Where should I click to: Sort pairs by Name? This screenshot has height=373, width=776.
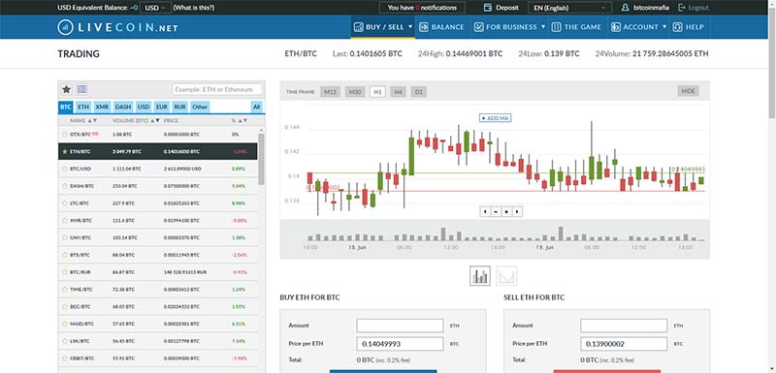pos(83,120)
